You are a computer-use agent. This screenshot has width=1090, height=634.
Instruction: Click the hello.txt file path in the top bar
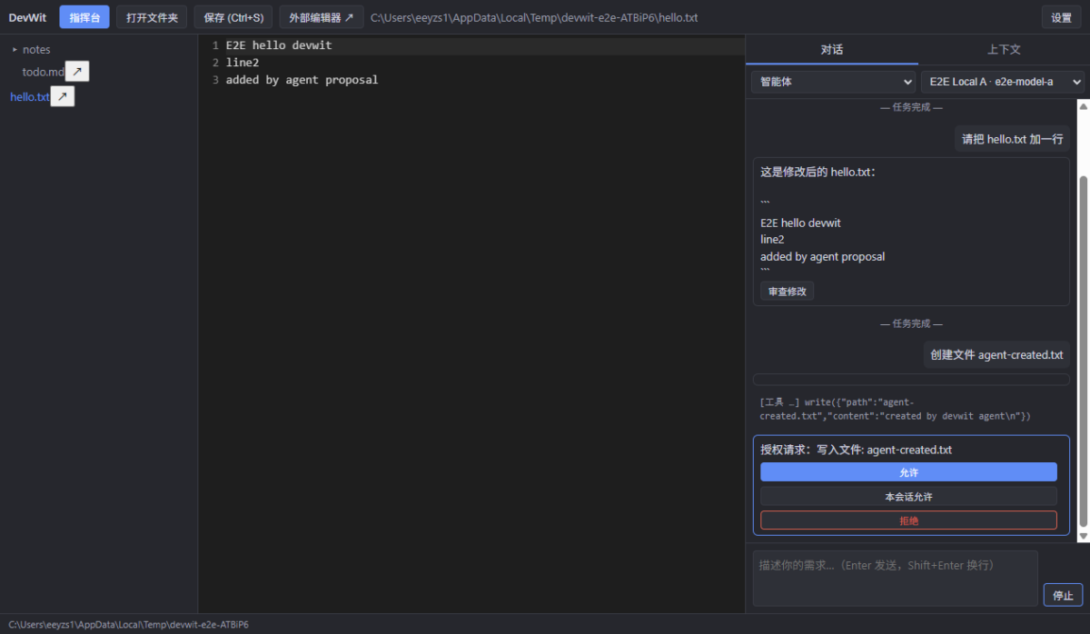[534, 17]
